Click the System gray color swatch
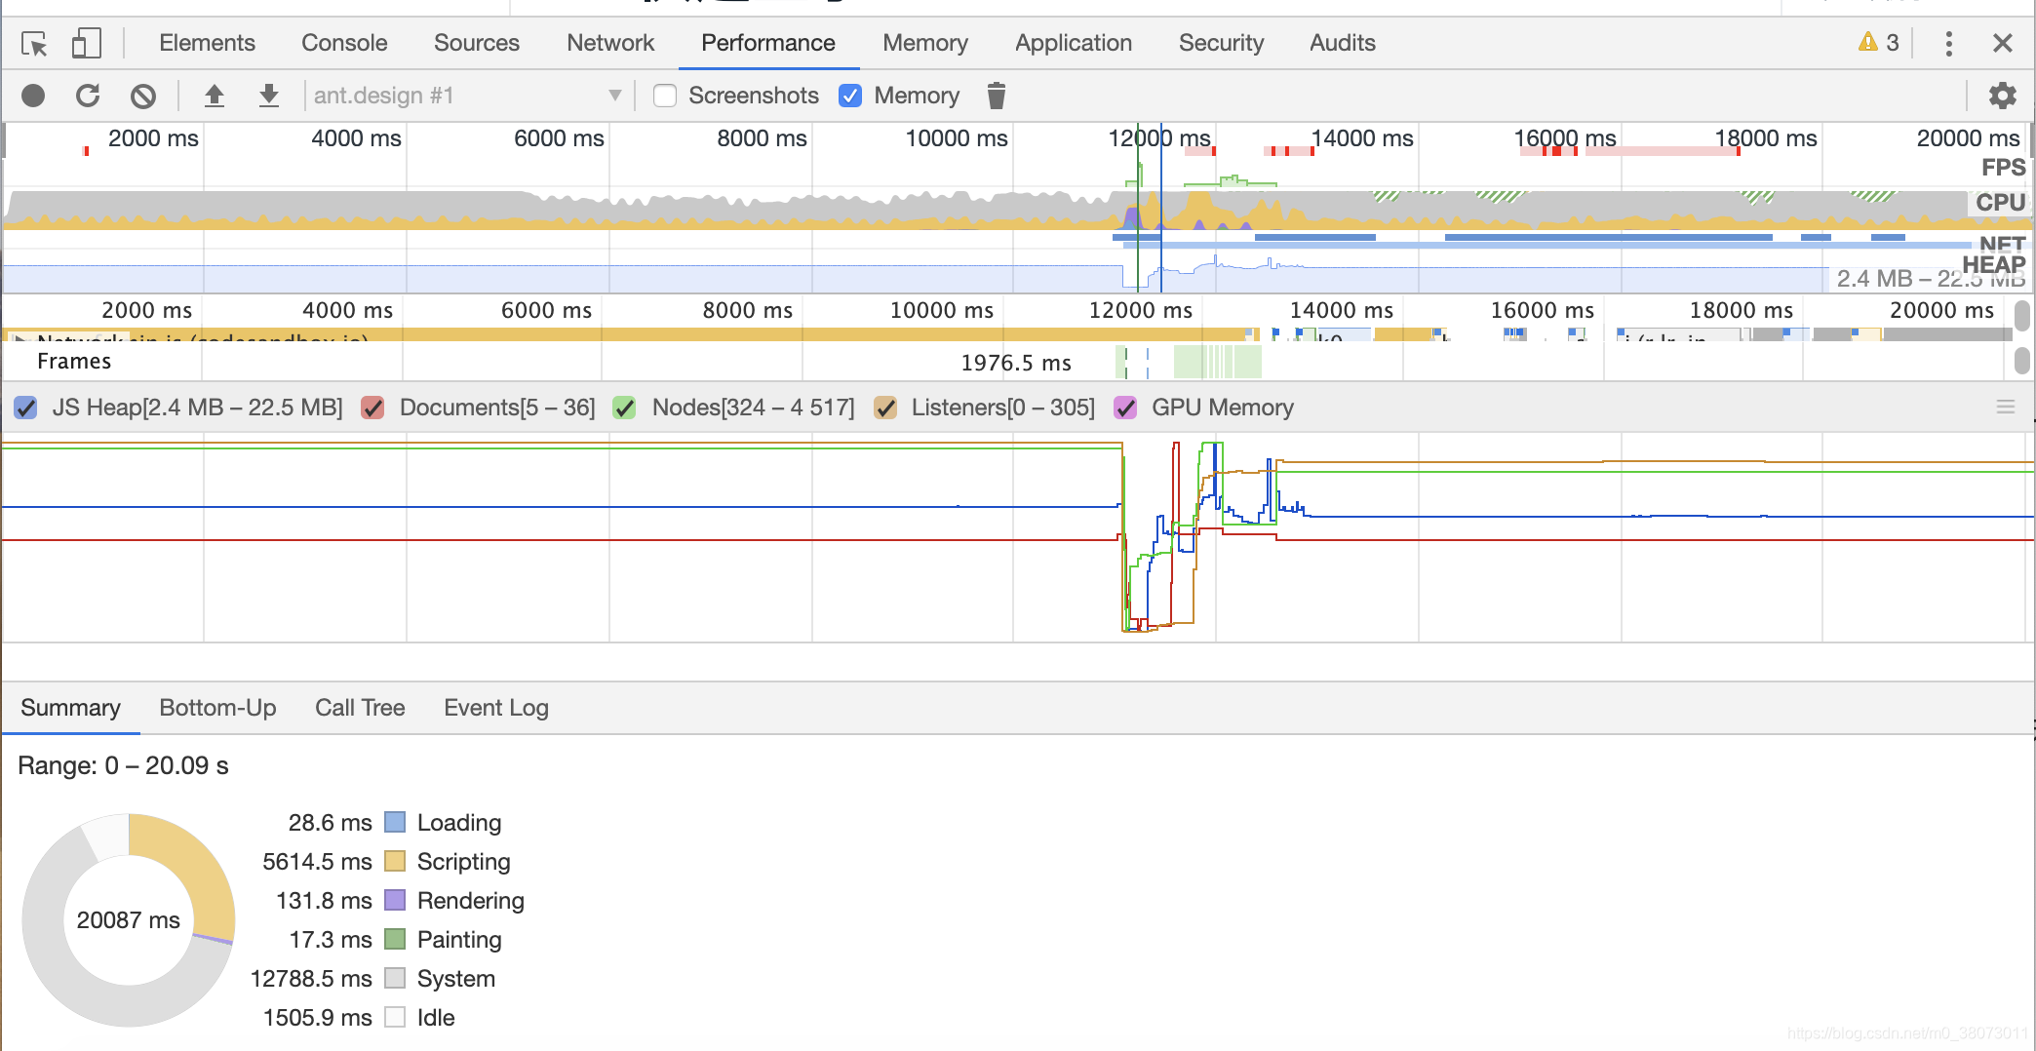 pyautogui.click(x=395, y=978)
